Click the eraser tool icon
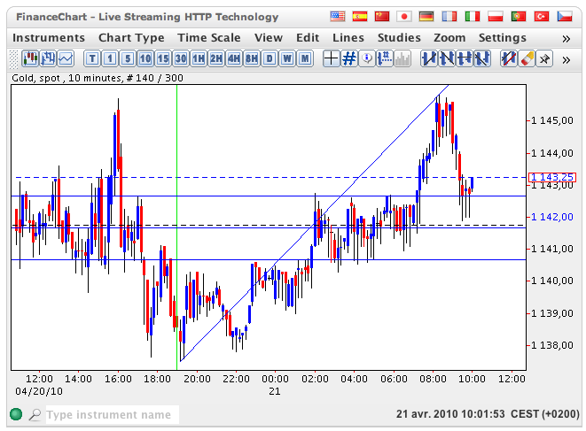Viewport: 586px width, 431px height. (526, 58)
